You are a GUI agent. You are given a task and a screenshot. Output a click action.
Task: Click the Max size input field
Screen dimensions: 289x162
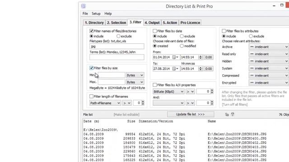click(x=112, y=82)
